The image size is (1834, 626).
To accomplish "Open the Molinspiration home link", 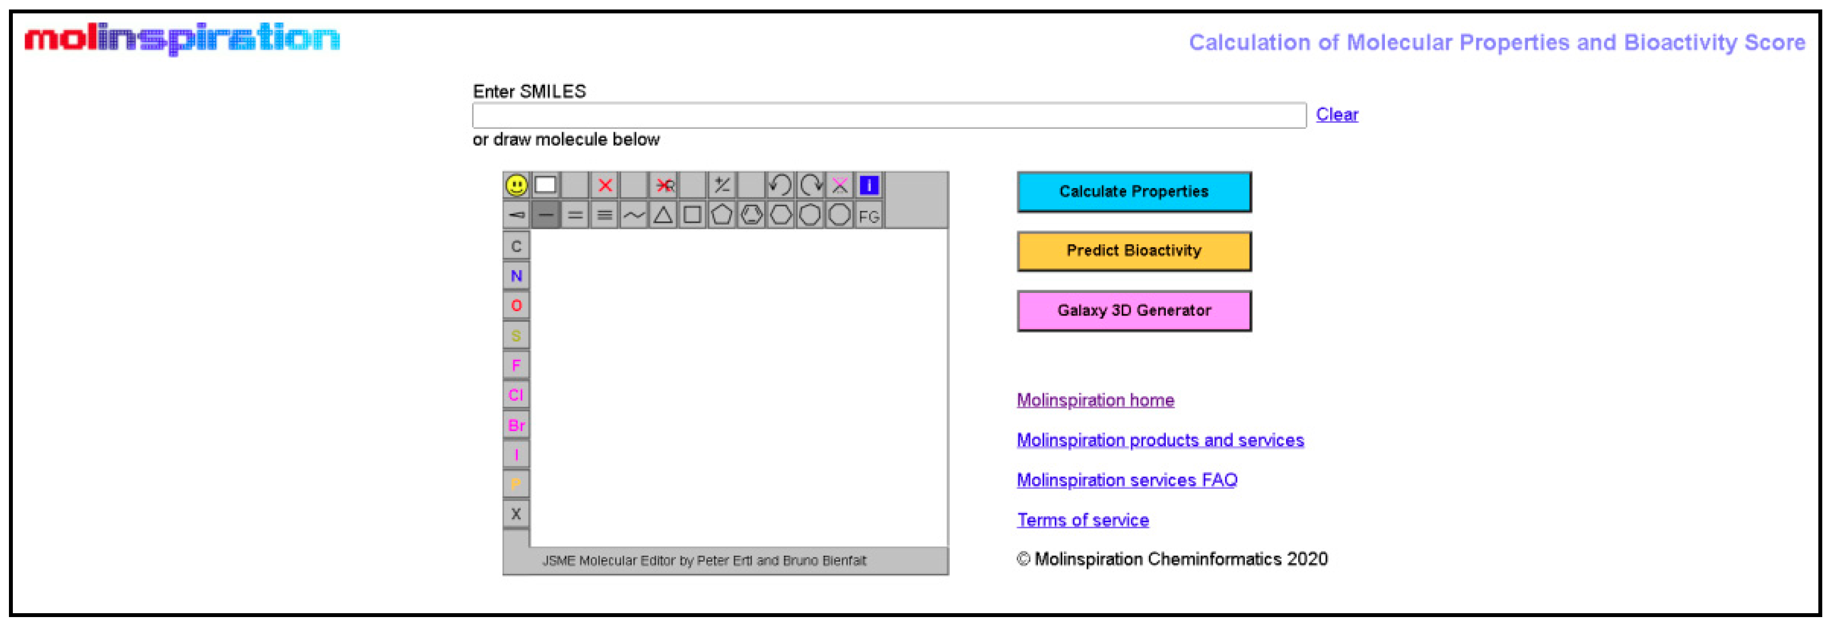I will tap(1095, 401).
